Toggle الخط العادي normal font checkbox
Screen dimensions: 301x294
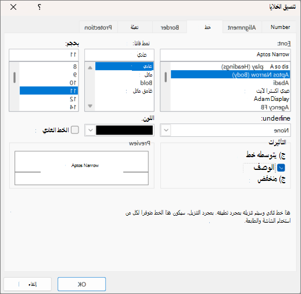(75, 130)
